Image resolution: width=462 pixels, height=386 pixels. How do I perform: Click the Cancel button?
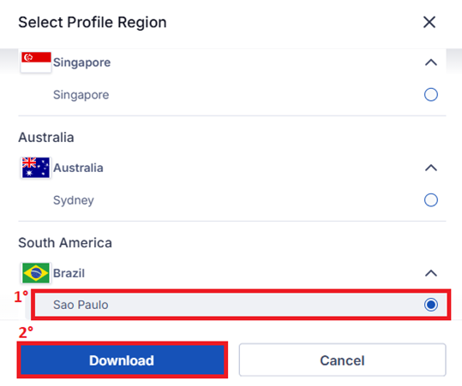pyautogui.click(x=342, y=360)
